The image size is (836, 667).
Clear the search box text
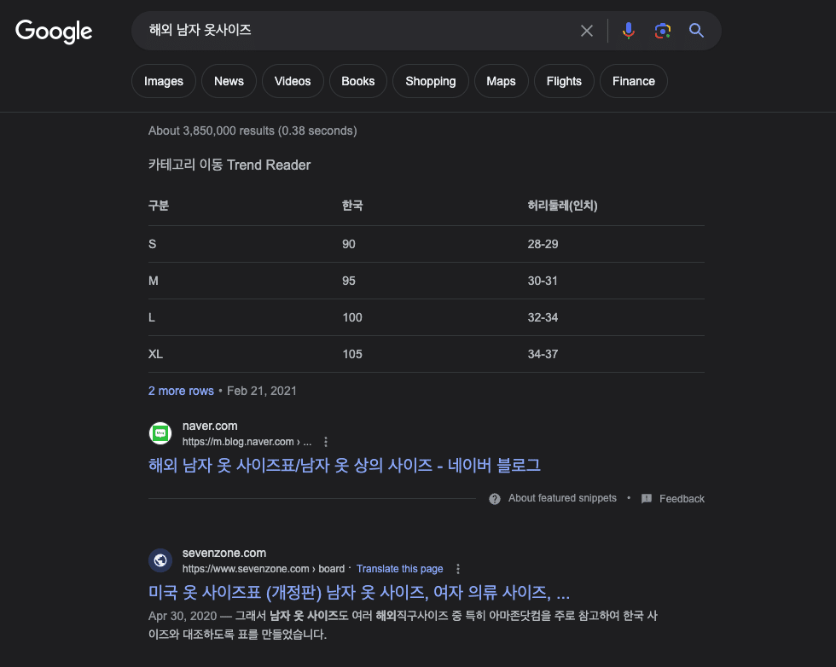587,31
